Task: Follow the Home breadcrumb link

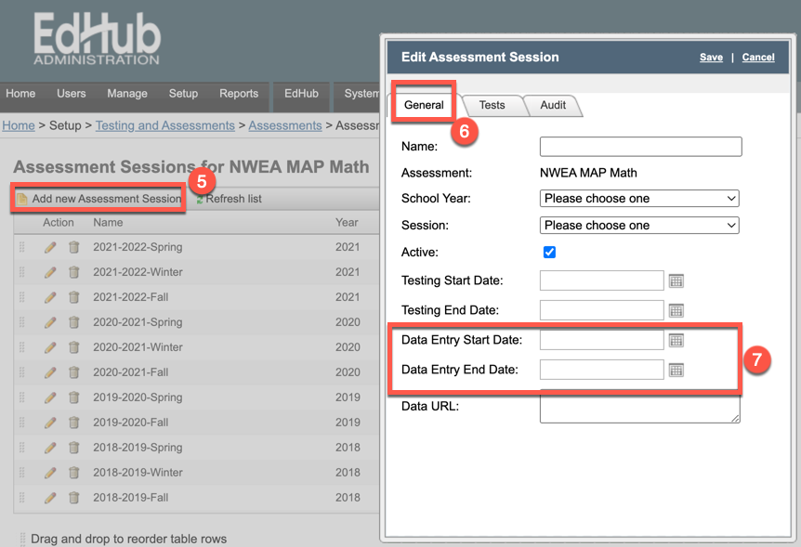Action: pyautogui.click(x=19, y=125)
